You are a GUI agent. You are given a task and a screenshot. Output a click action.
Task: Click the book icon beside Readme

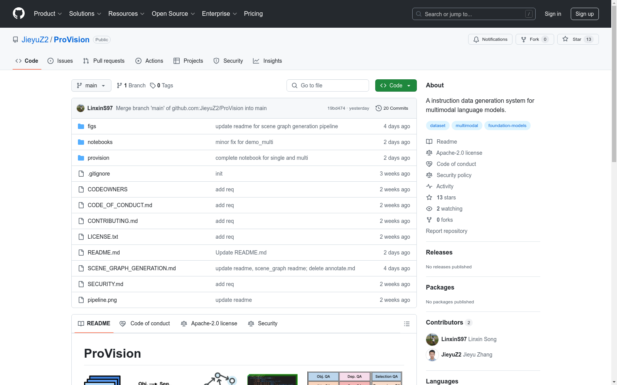[429, 142]
